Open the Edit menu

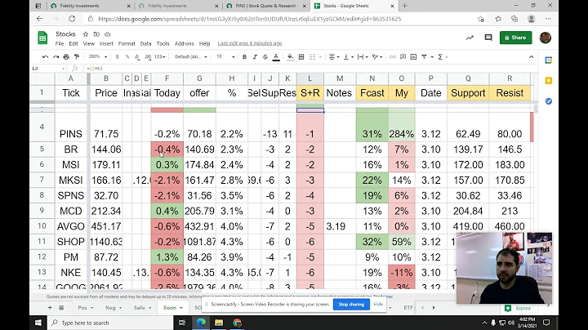pos(73,43)
